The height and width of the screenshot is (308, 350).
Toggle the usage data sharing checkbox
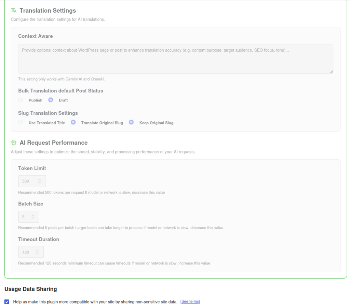(7, 302)
